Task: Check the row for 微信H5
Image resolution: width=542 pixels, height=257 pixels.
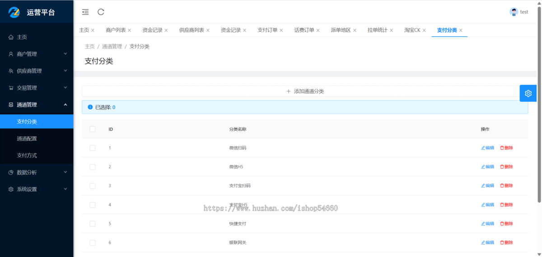Action: tap(93, 167)
